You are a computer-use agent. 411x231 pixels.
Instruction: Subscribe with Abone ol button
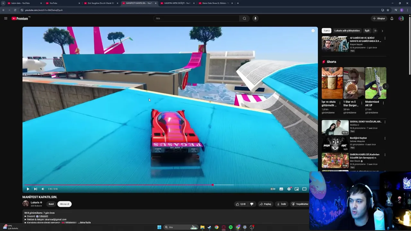click(x=65, y=204)
